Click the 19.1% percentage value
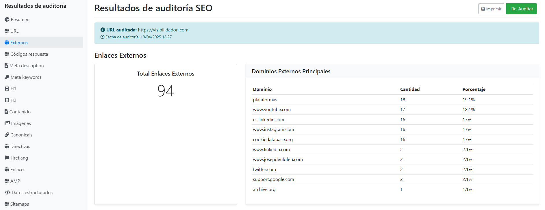545x210 pixels. [x=468, y=100]
